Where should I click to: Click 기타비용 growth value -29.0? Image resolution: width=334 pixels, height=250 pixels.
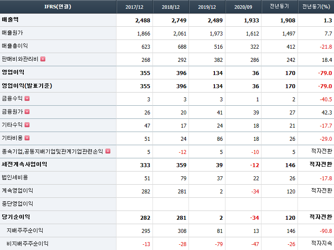326,139
